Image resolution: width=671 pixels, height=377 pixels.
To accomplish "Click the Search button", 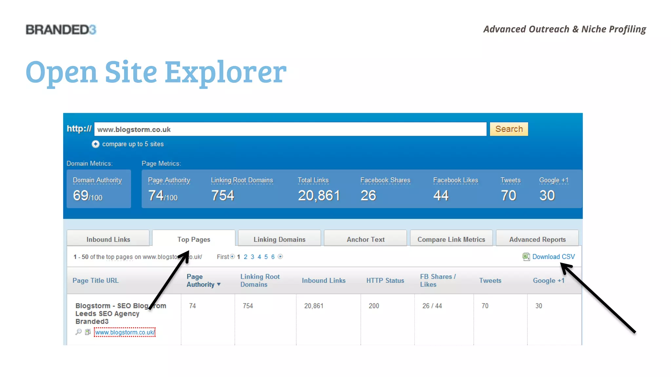I will tap(509, 129).
